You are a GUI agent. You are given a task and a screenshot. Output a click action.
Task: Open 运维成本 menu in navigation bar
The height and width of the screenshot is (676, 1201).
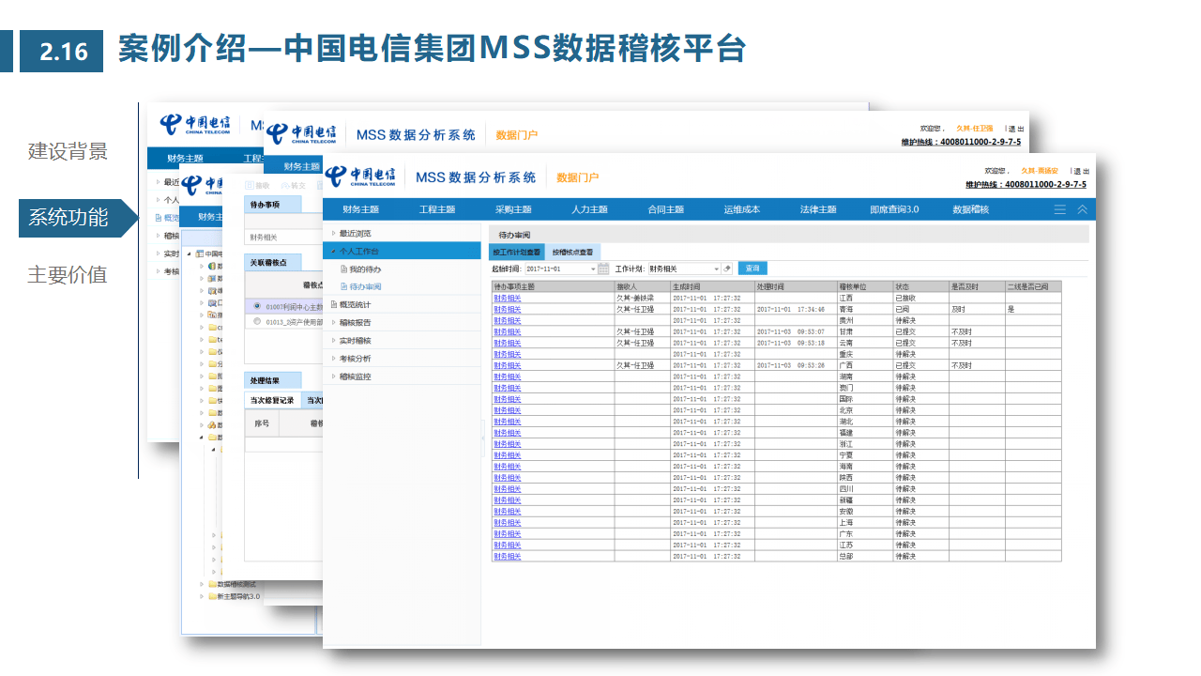741,209
